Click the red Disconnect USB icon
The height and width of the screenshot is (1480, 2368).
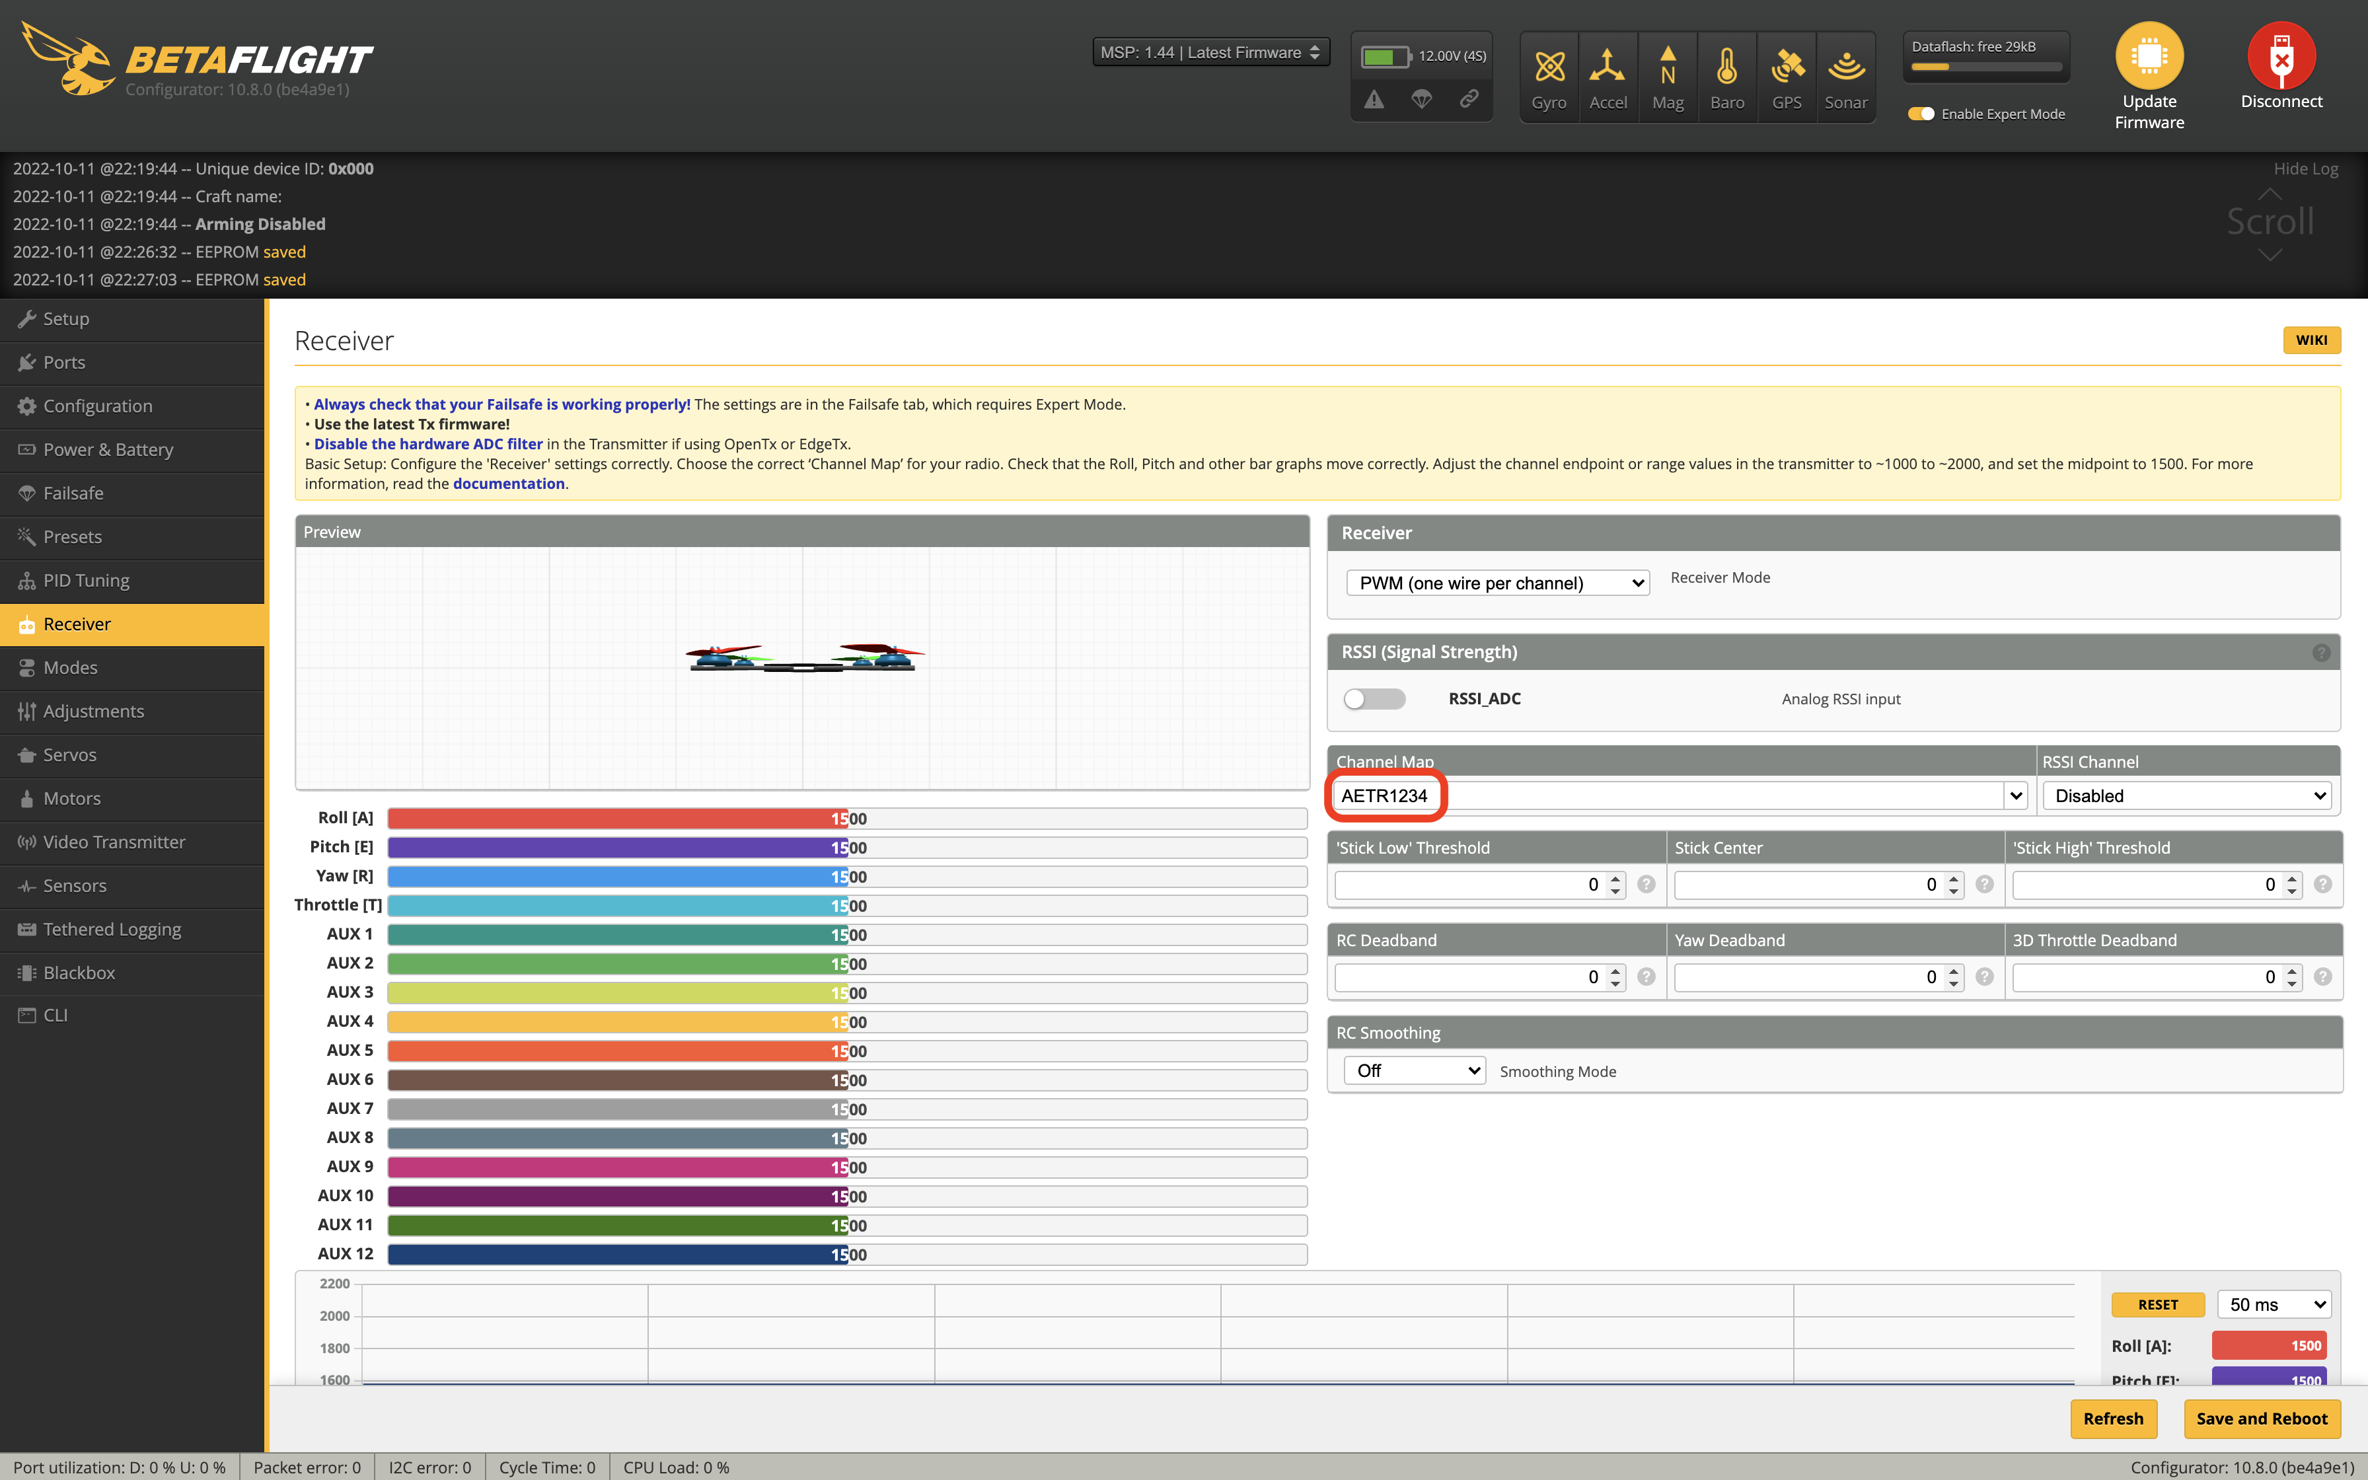[2281, 55]
